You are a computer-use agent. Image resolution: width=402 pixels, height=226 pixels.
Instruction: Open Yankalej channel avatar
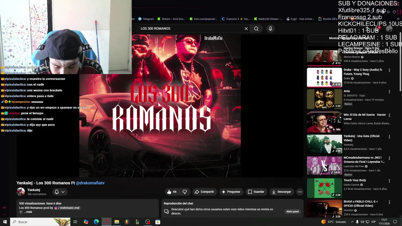coord(21,192)
